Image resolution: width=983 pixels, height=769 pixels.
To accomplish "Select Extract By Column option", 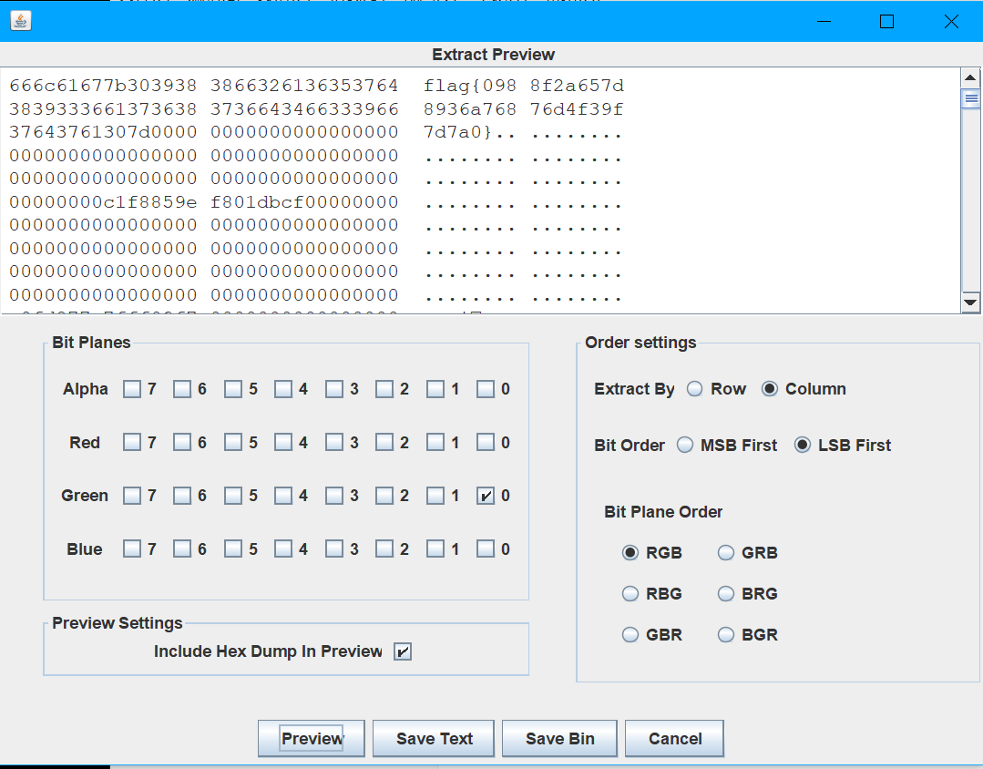I will [770, 389].
